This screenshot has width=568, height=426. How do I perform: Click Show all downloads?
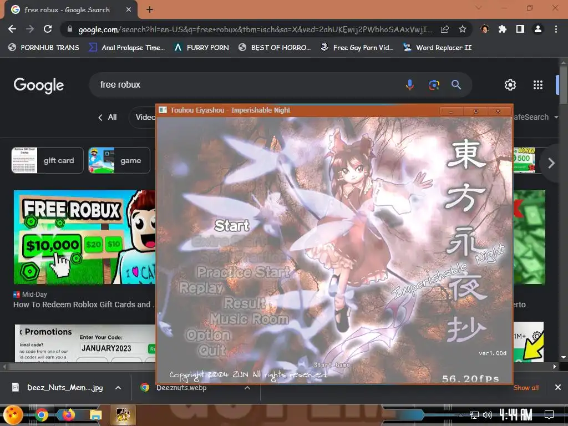[526, 388]
